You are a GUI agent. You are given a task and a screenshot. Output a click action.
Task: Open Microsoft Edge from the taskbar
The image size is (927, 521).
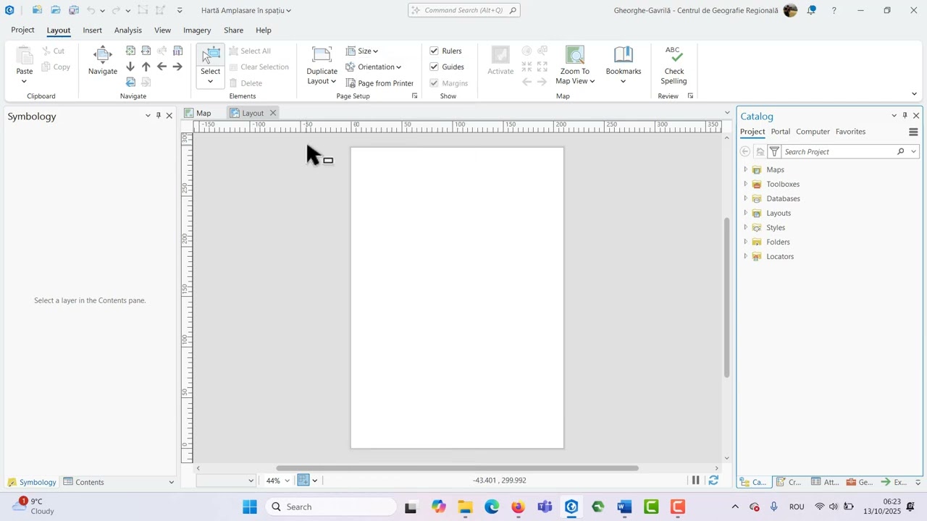492,507
